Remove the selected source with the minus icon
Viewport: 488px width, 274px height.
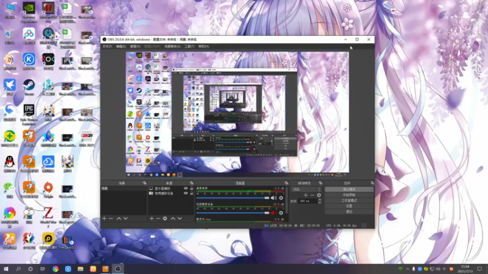tap(158, 219)
